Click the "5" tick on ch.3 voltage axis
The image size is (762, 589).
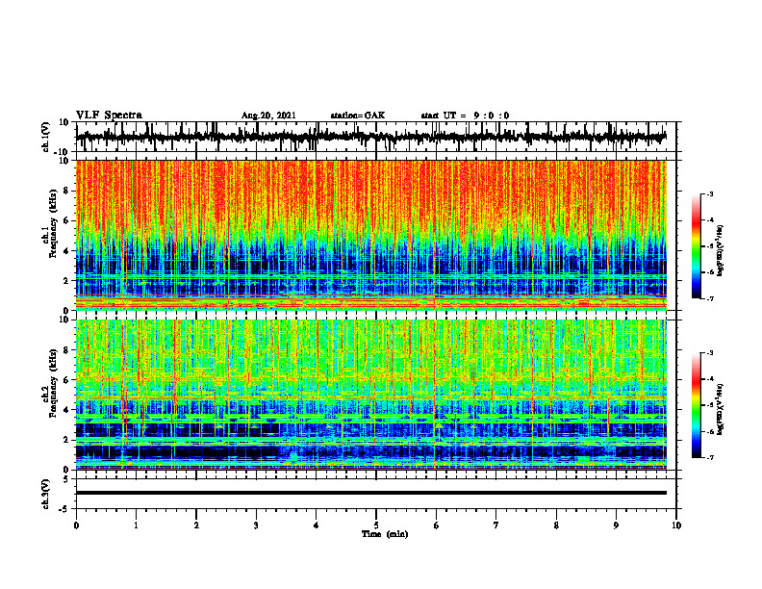(x=67, y=479)
